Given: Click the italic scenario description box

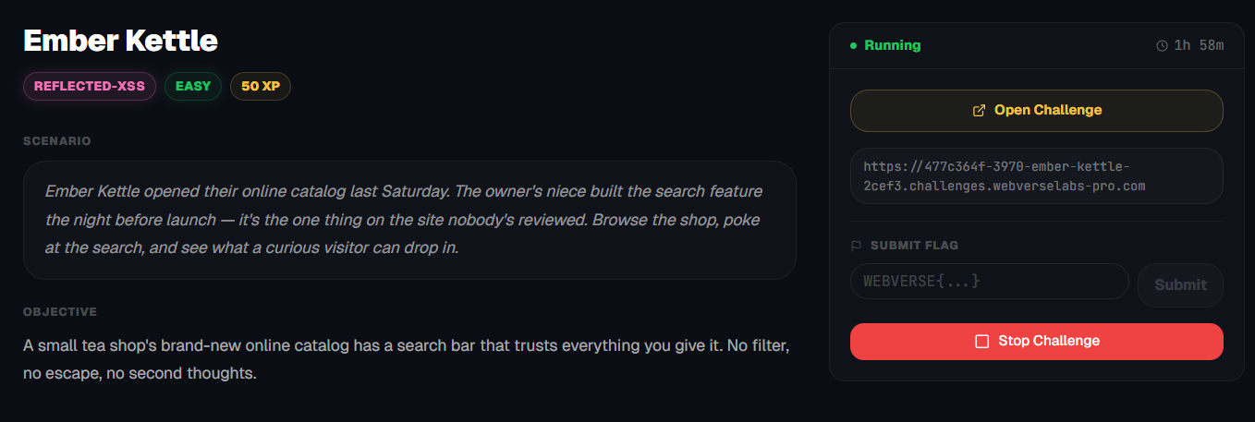Looking at the screenshot, I should 409,220.
